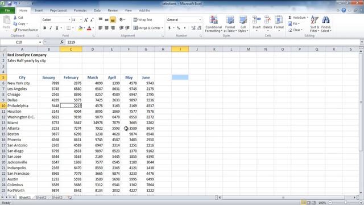Open the Fill button
The image size is (364, 205).
point(293,24)
